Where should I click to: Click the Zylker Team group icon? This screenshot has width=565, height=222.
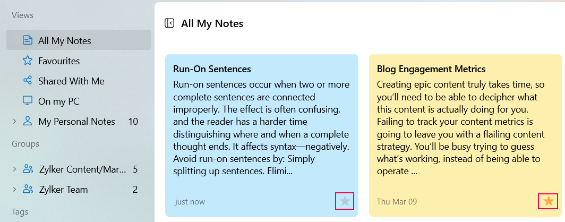[x=28, y=189]
